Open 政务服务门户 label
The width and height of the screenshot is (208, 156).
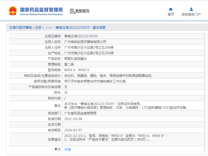pos(191,14)
